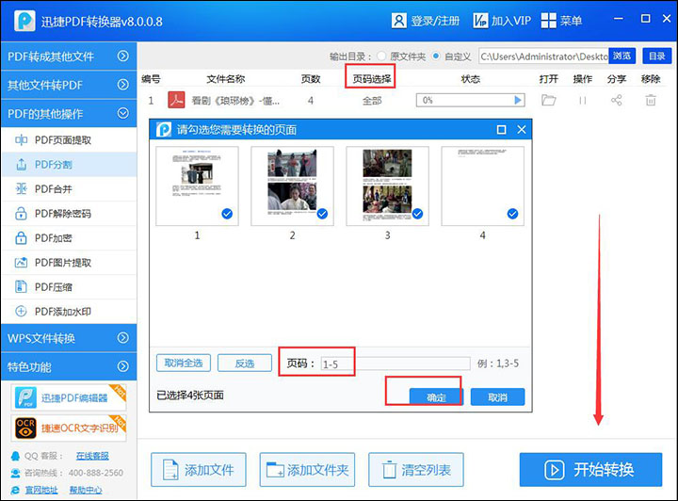Click the PDF合并 merge icon

(21, 189)
